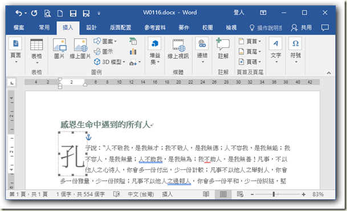
Task: Click language 中文 (台灣) in status bar
Action: (141, 194)
